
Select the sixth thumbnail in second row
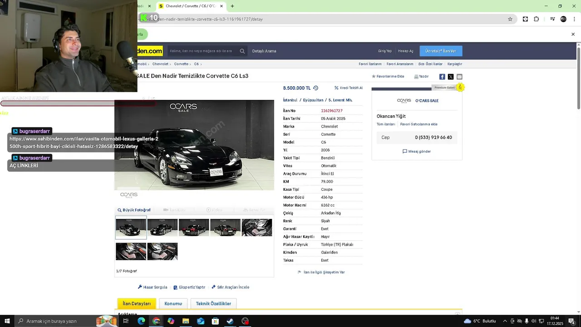coord(131,252)
